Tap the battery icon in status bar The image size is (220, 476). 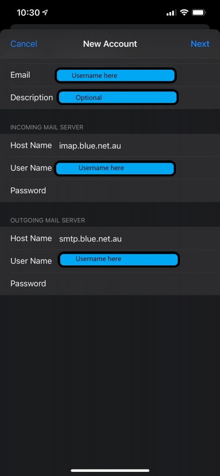point(199,13)
